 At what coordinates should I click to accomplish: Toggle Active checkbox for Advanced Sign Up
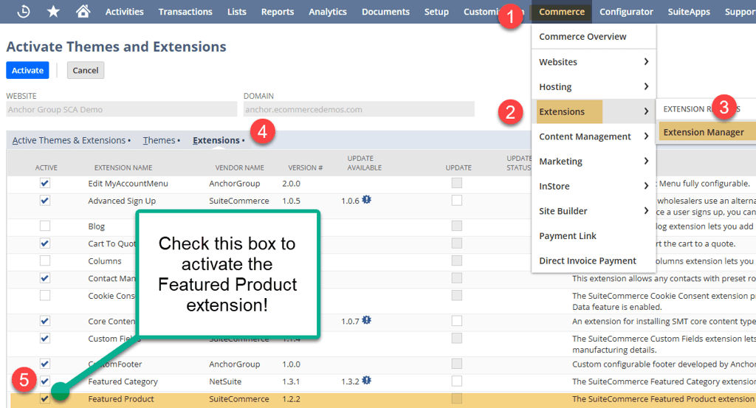pyautogui.click(x=45, y=201)
